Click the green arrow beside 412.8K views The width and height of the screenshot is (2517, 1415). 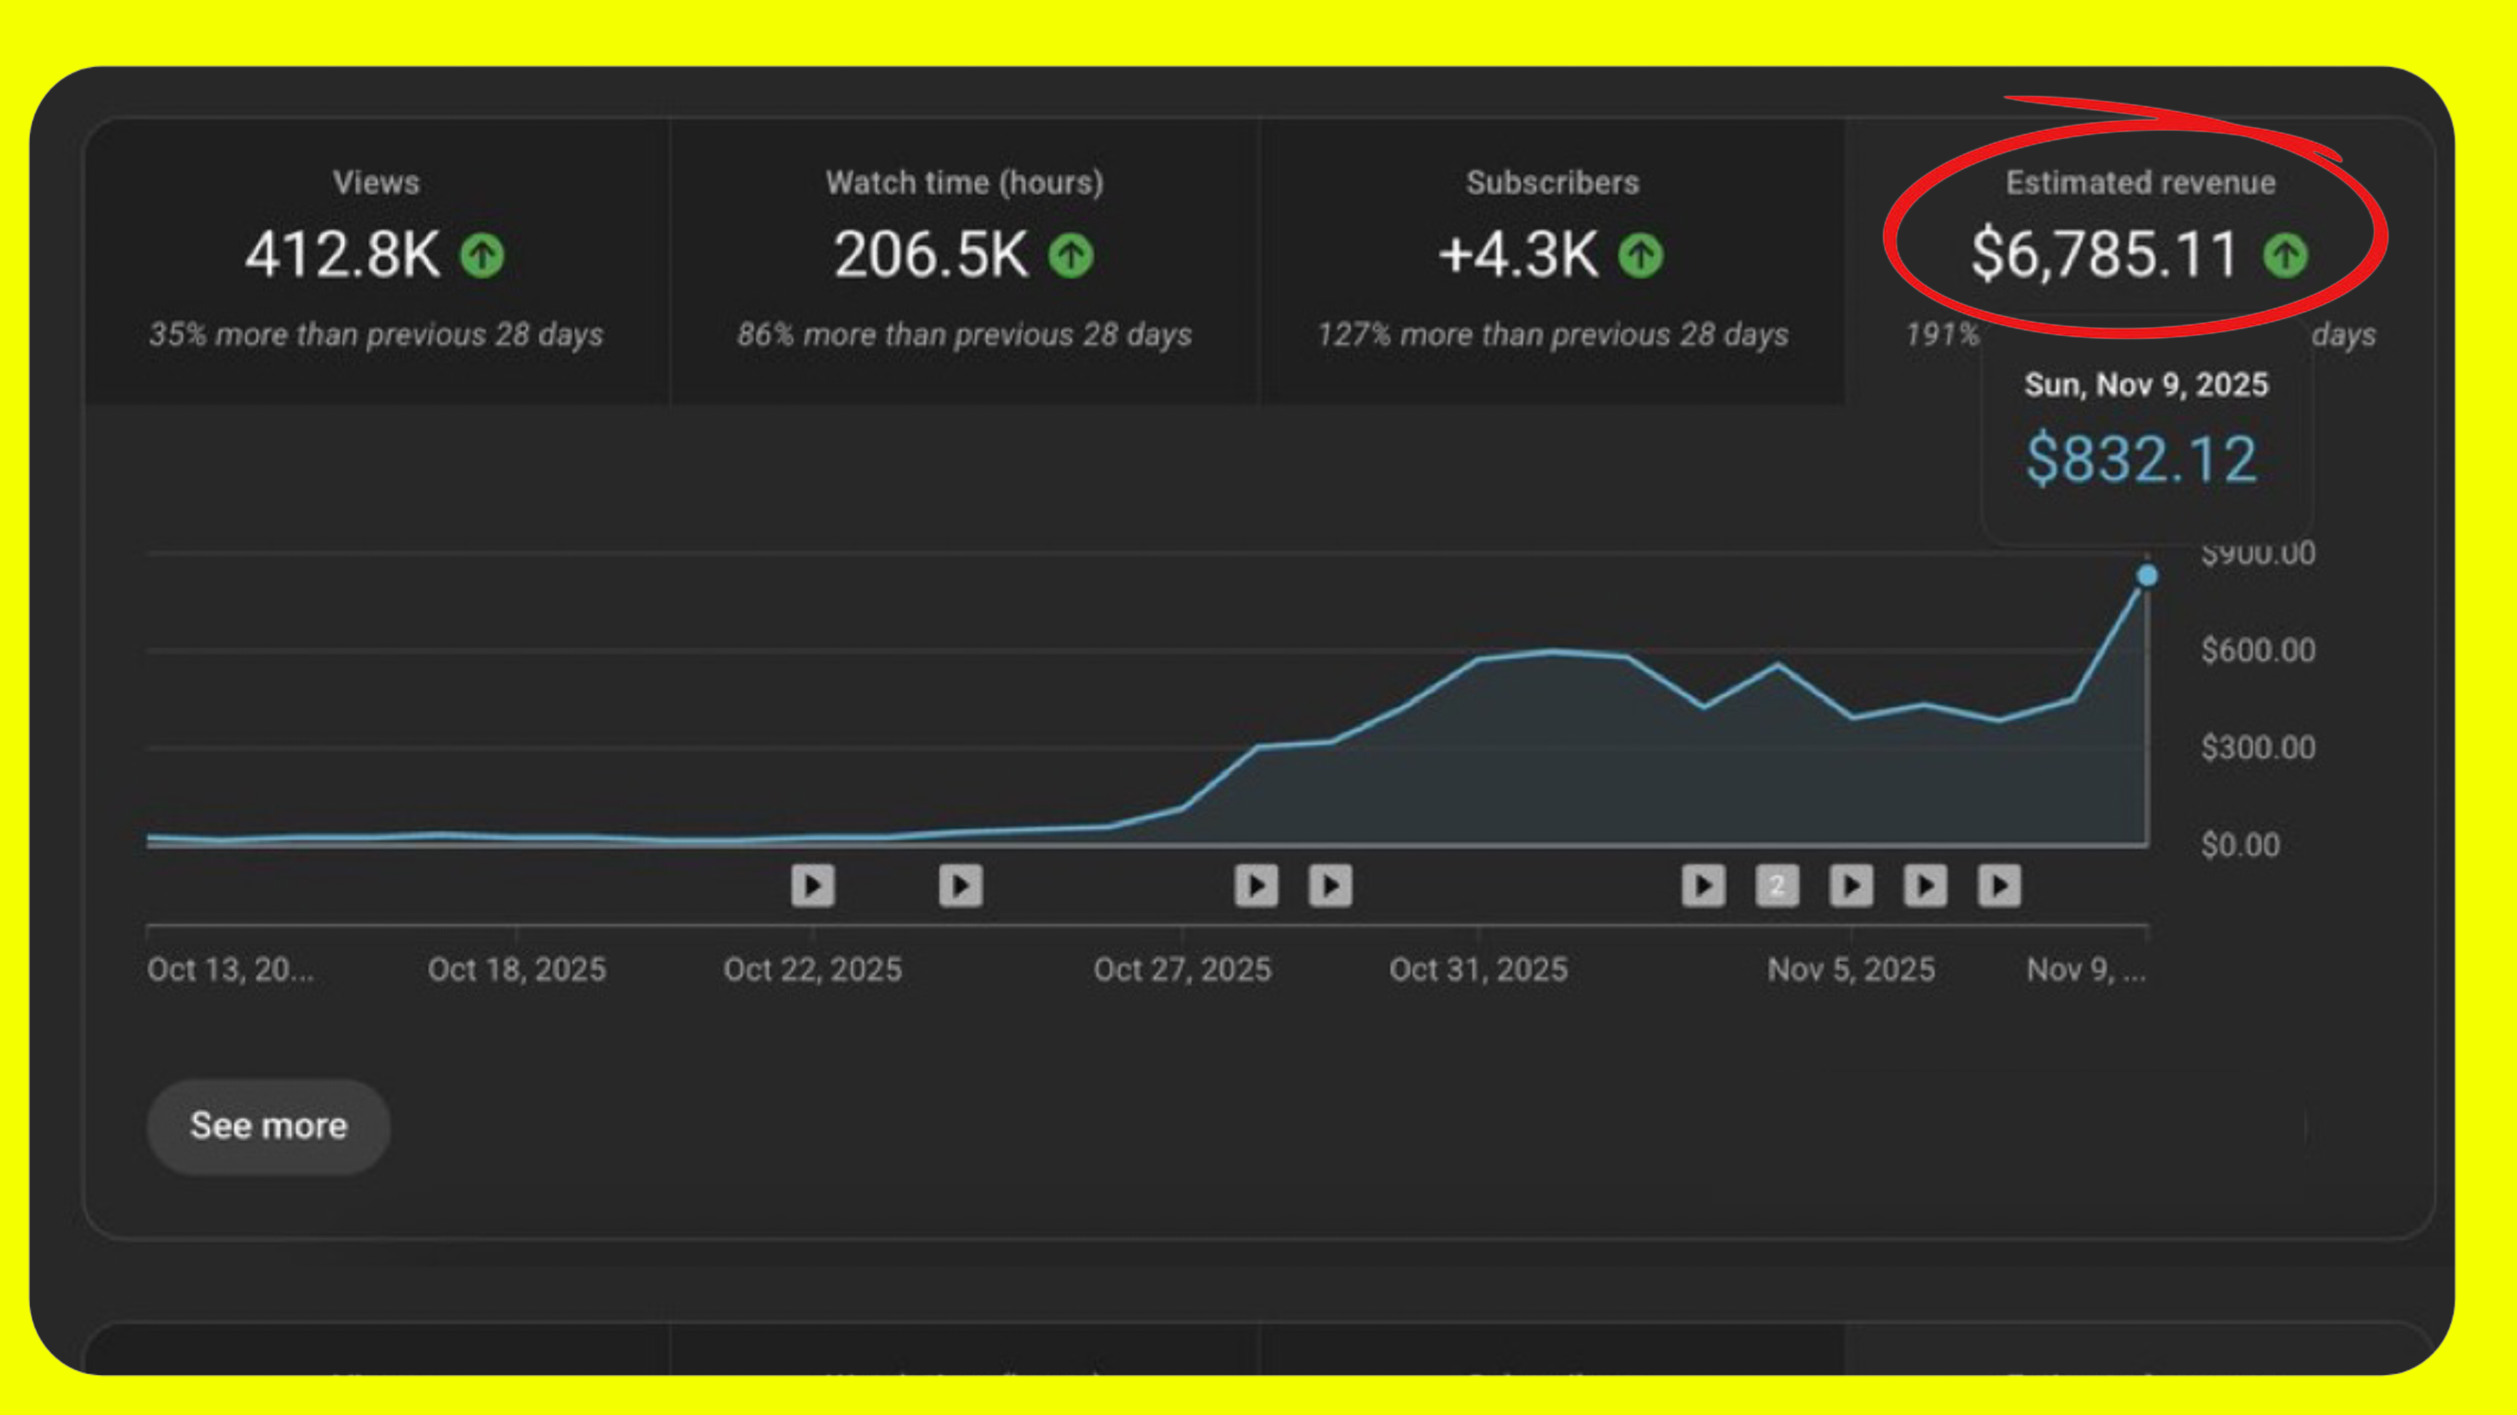tap(482, 256)
